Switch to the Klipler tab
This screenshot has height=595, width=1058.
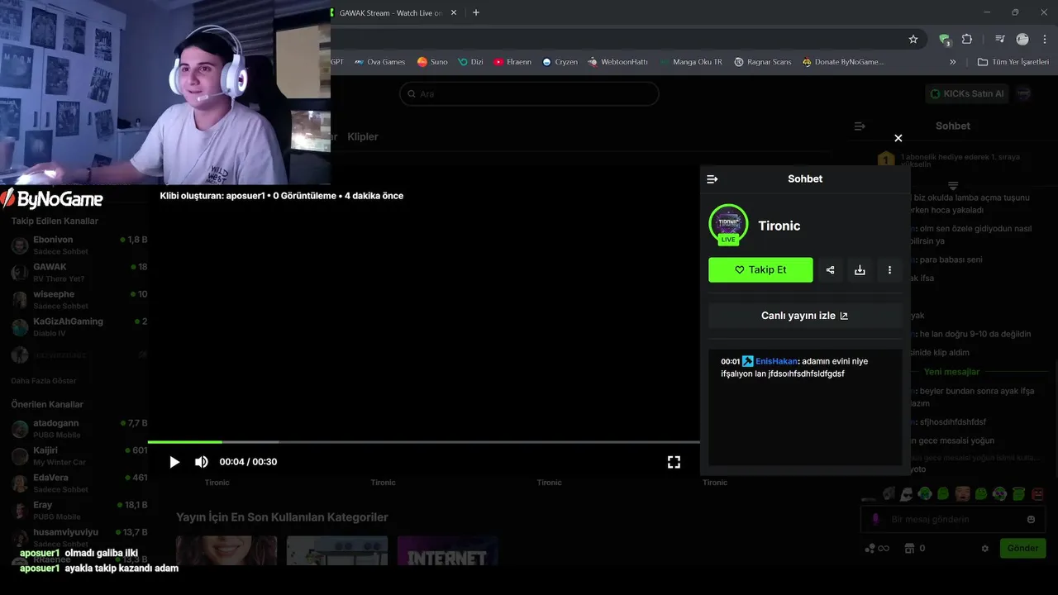(363, 136)
